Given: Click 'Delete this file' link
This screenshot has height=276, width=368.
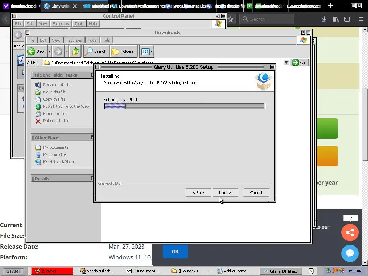Looking at the screenshot, I should coord(55,121).
